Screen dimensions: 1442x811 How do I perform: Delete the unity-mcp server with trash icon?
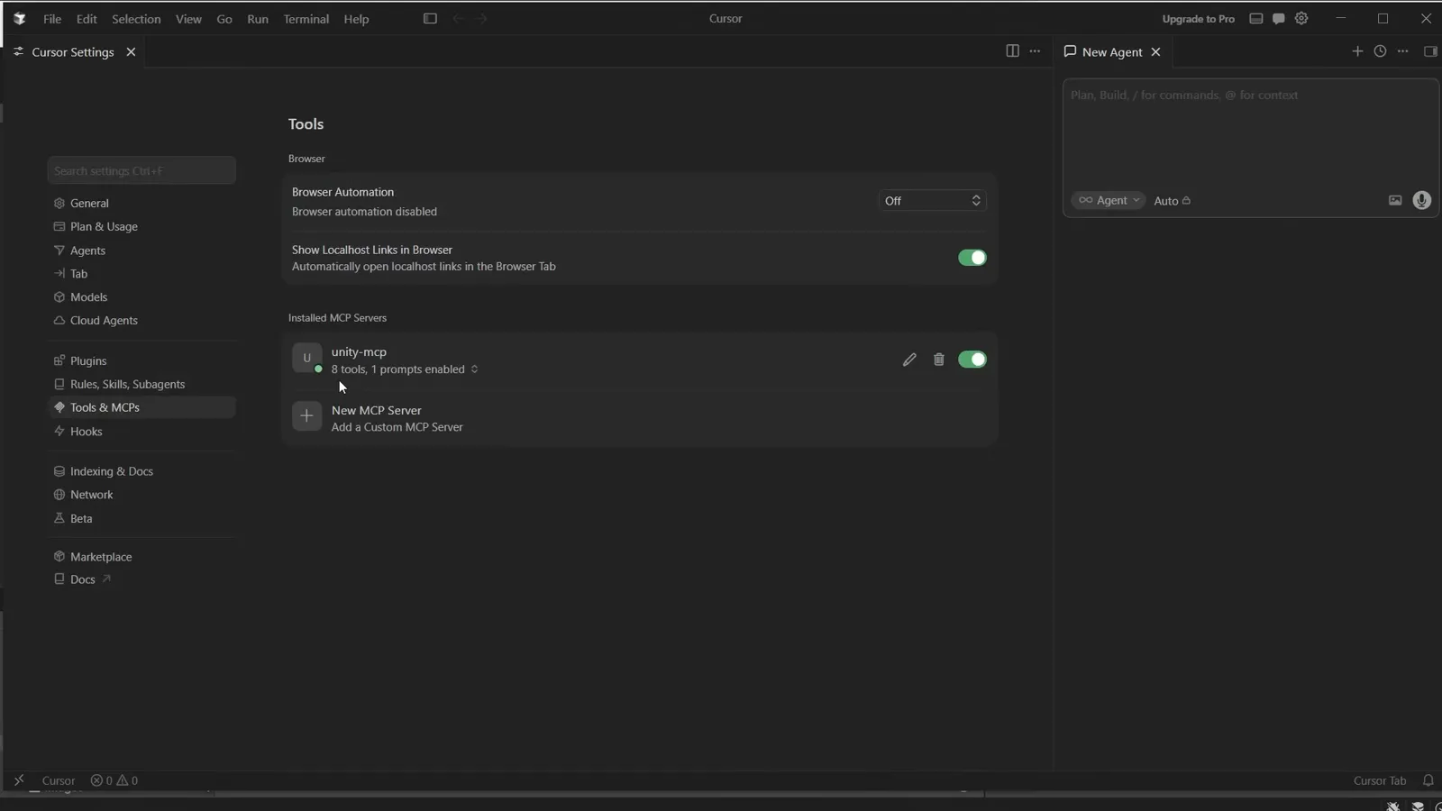pos(938,360)
